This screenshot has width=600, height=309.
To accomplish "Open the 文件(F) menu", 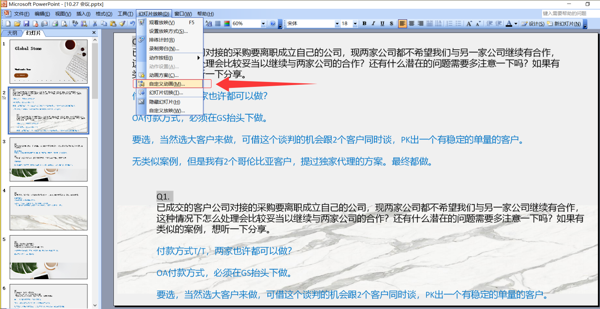I will 21,14.
